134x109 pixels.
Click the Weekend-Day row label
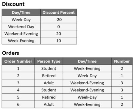(x=21, y=27)
